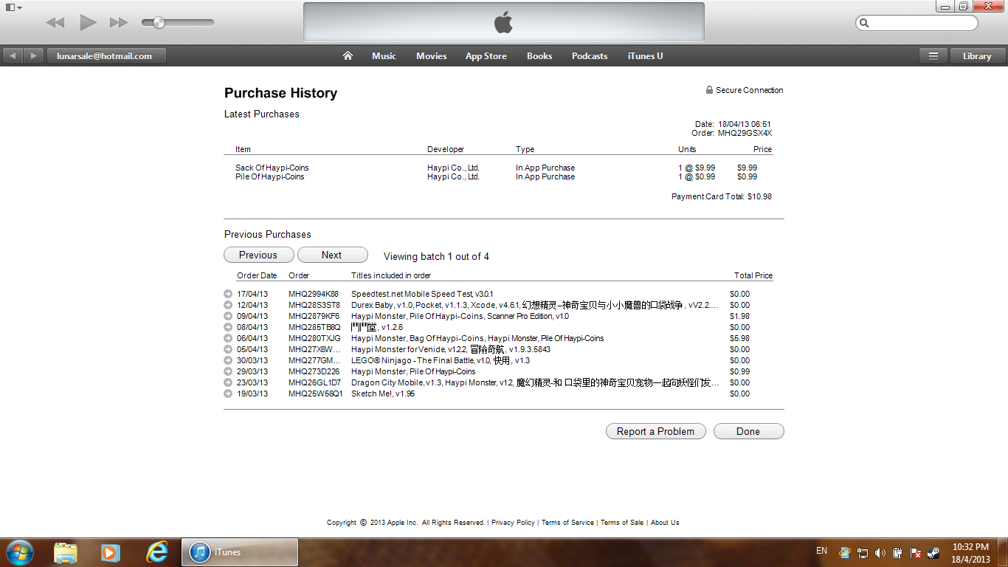Click the fast forward button
The width and height of the screenshot is (1008, 567).
click(x=119, y=23)
